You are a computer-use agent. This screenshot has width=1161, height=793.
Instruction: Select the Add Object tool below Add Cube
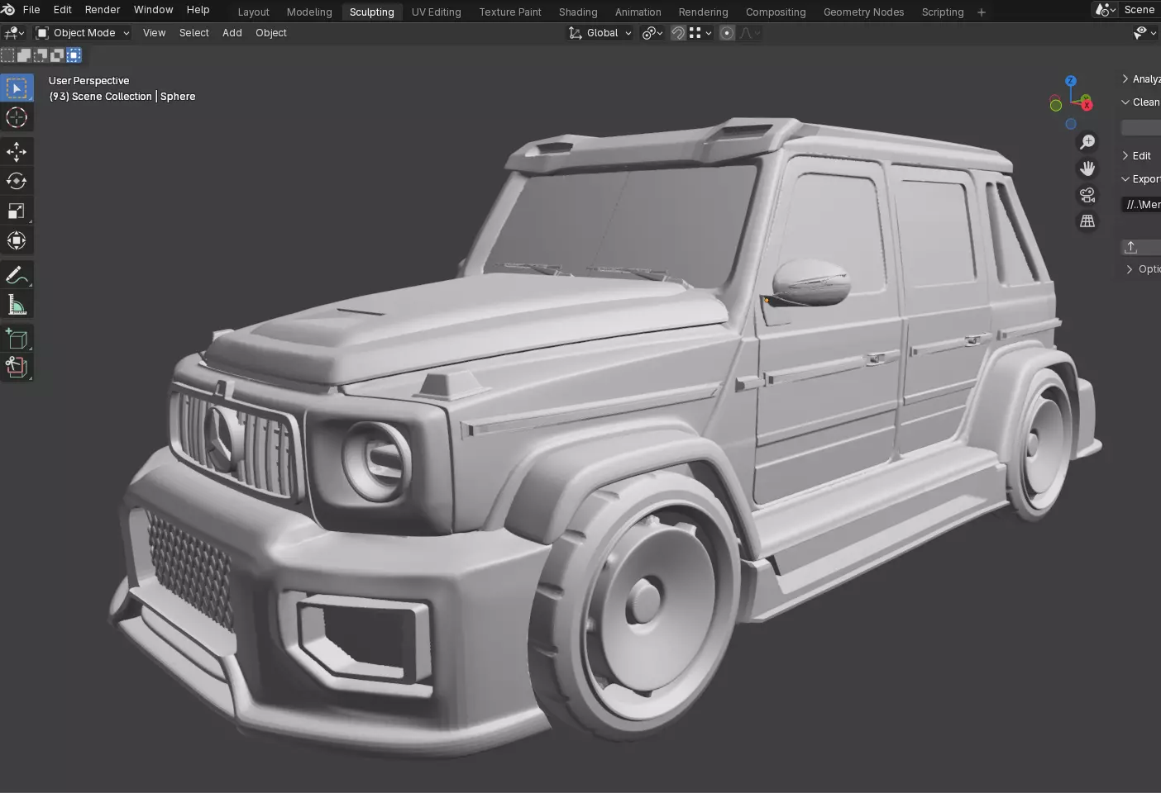pos(17,367)
